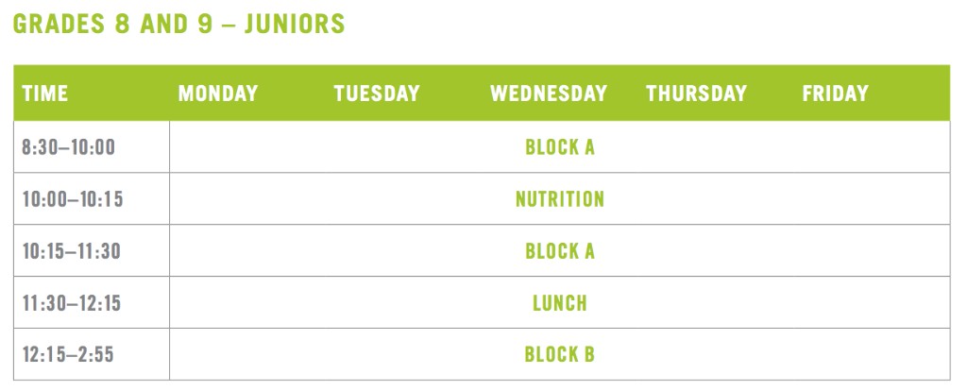Click the 8:30–10:00 time cell

point(68,147)
